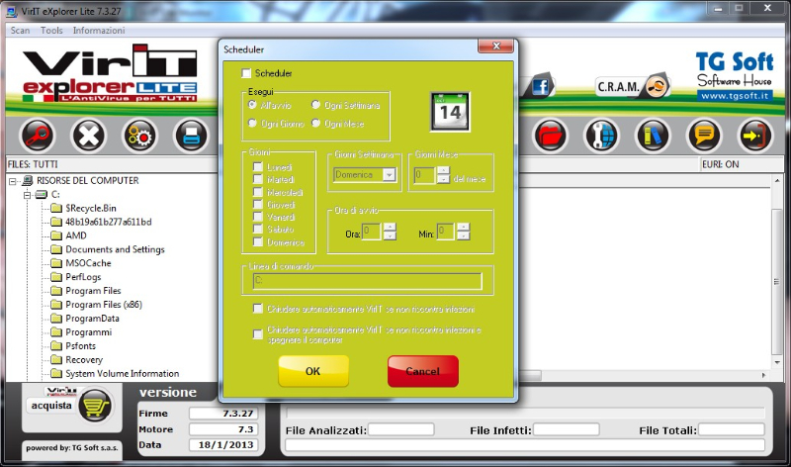This screenshot has width=791, height=467.
Task: Click the exit door arrow icon
Action: coord(754,134)
